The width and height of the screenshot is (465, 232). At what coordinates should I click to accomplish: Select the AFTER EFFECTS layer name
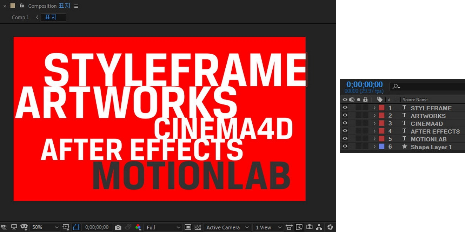(435, 131)
